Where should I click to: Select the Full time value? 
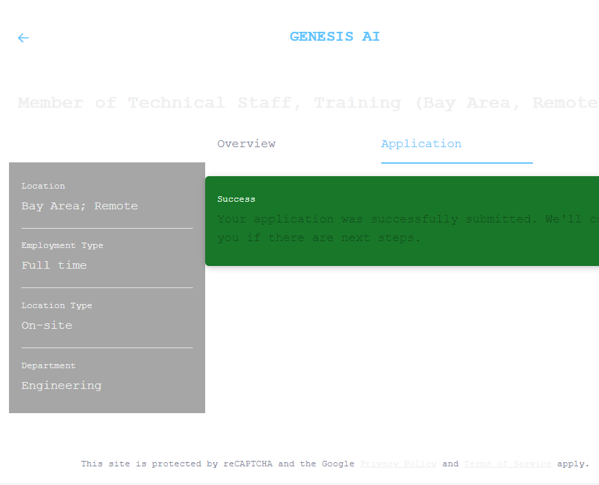[x=54, y=265]
